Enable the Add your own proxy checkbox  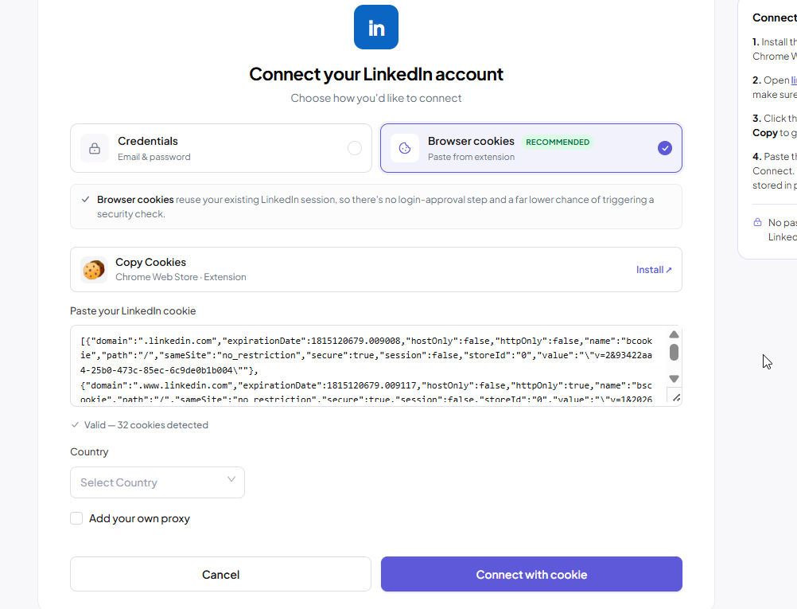coord(76,518)
